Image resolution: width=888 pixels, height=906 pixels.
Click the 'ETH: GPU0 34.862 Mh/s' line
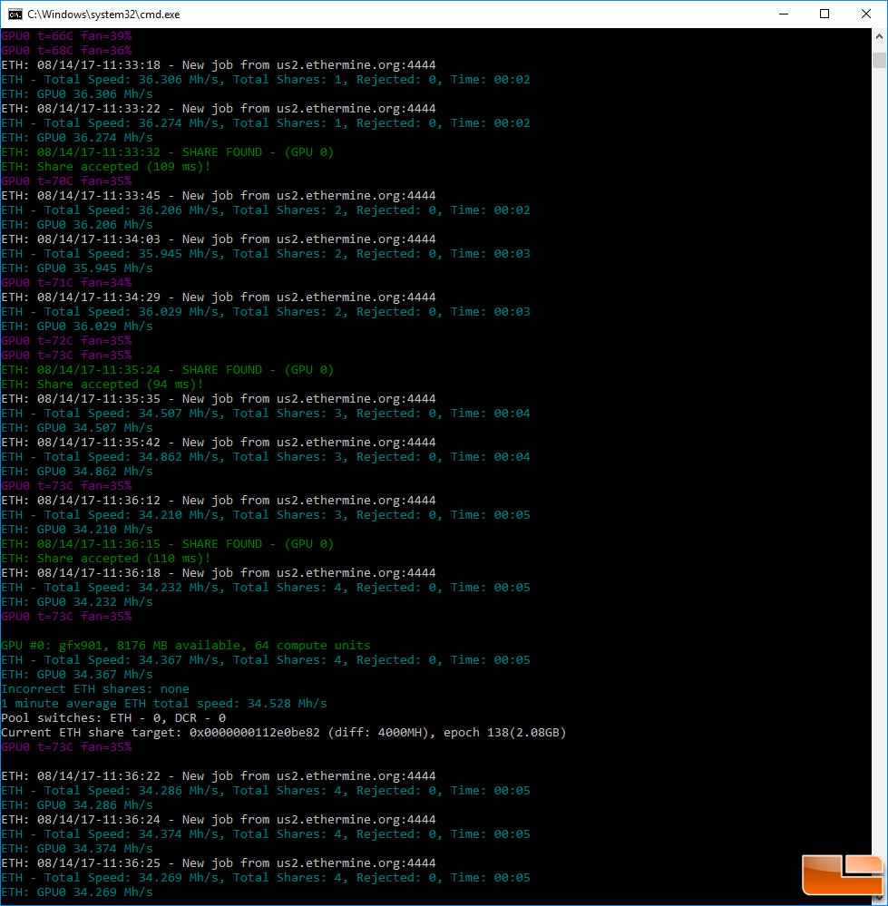(x=77, y=471)
